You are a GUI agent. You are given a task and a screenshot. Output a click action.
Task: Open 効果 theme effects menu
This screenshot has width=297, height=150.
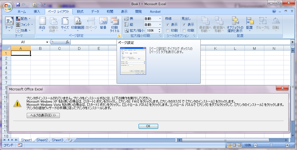[x=23, y=30]
